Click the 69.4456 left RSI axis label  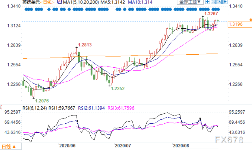click(12, 122)
